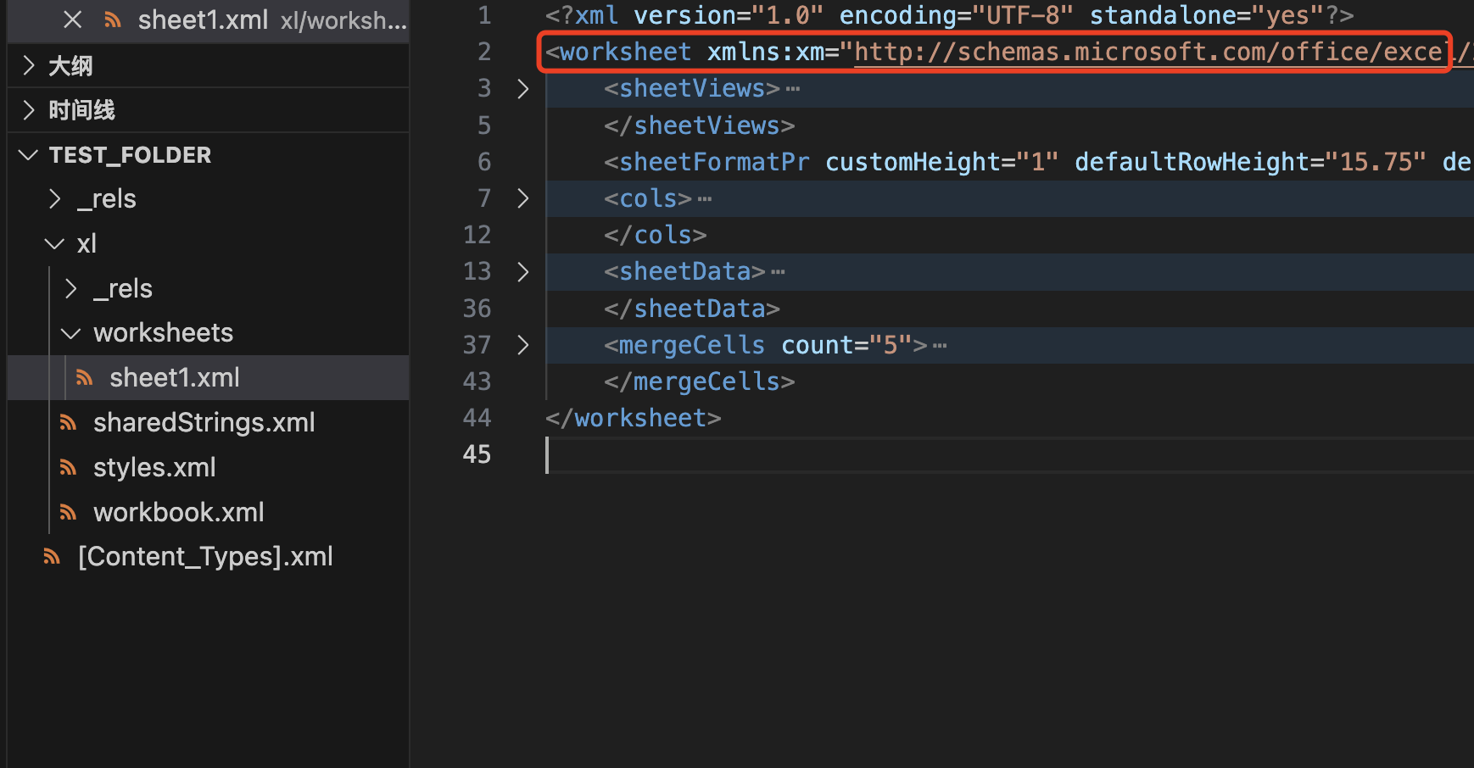The width and height of the screenshot is (1474, 768).
Task: Place cursor on empty line 45
Action: coord(1009,454)
